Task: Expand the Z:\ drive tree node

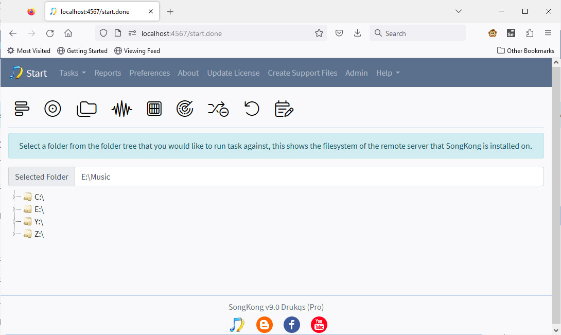Action: pyautogui.click(x=14, y=234)
